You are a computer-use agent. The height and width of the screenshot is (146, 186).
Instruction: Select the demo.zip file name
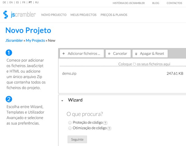69,74
